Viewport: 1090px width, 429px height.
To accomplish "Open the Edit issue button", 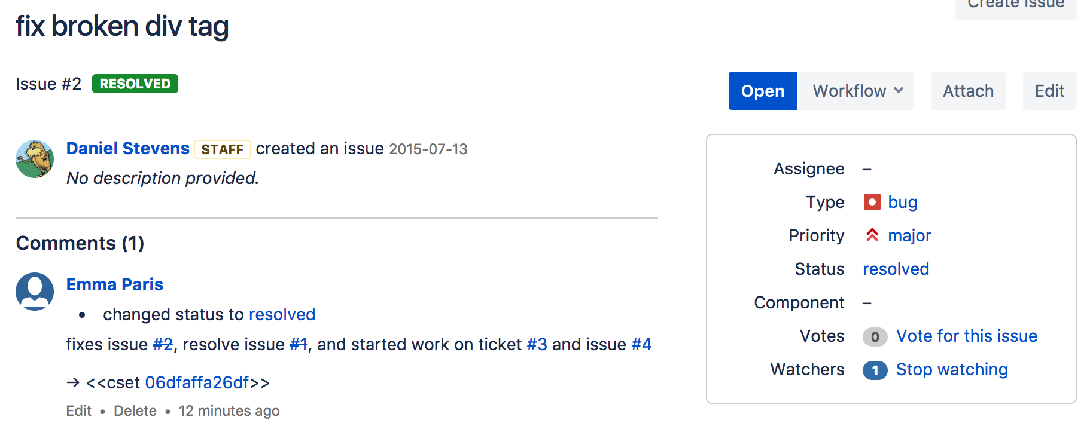I will coord(1050,91).
